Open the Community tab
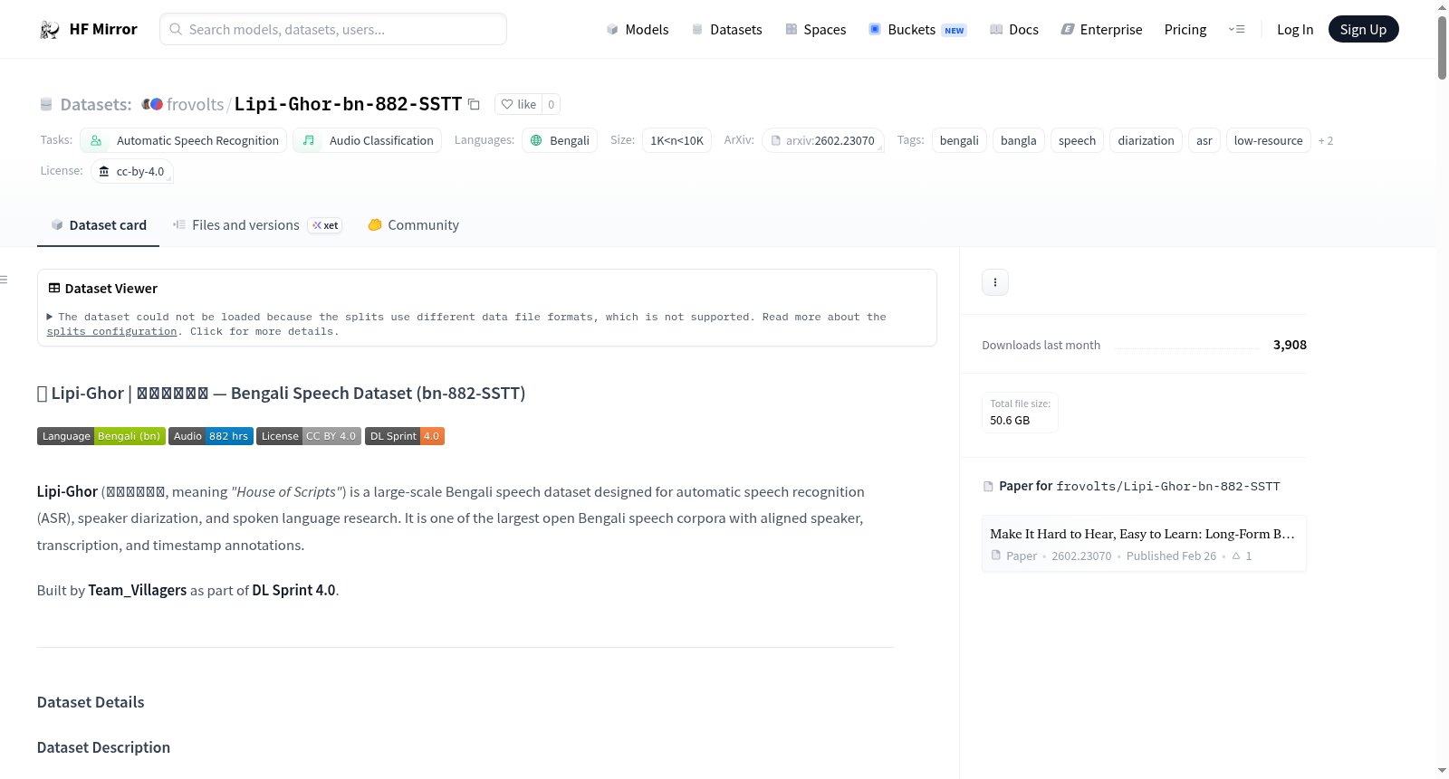Viewport: 1449px width, 779px height. pos(414,225)
